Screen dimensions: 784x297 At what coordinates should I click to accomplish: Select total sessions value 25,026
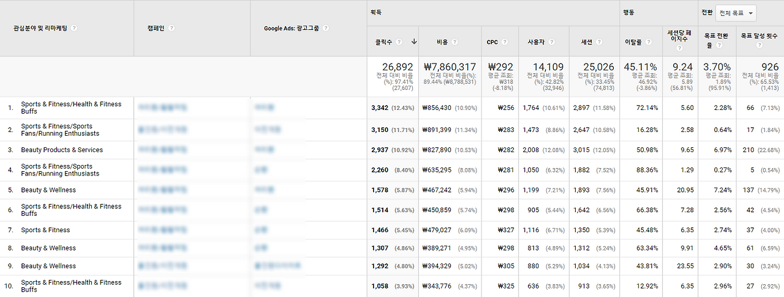point(598,67)
